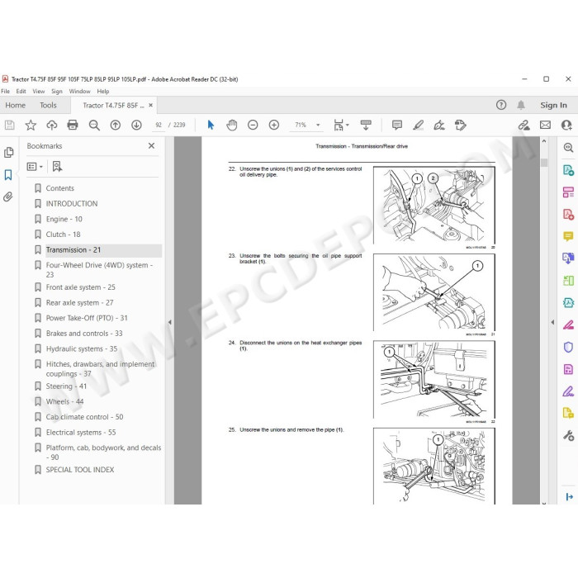The width and height of the screenshot is (578, 578).
Task: Collapse the left navigation pane arrow
Action: [169, 322]
